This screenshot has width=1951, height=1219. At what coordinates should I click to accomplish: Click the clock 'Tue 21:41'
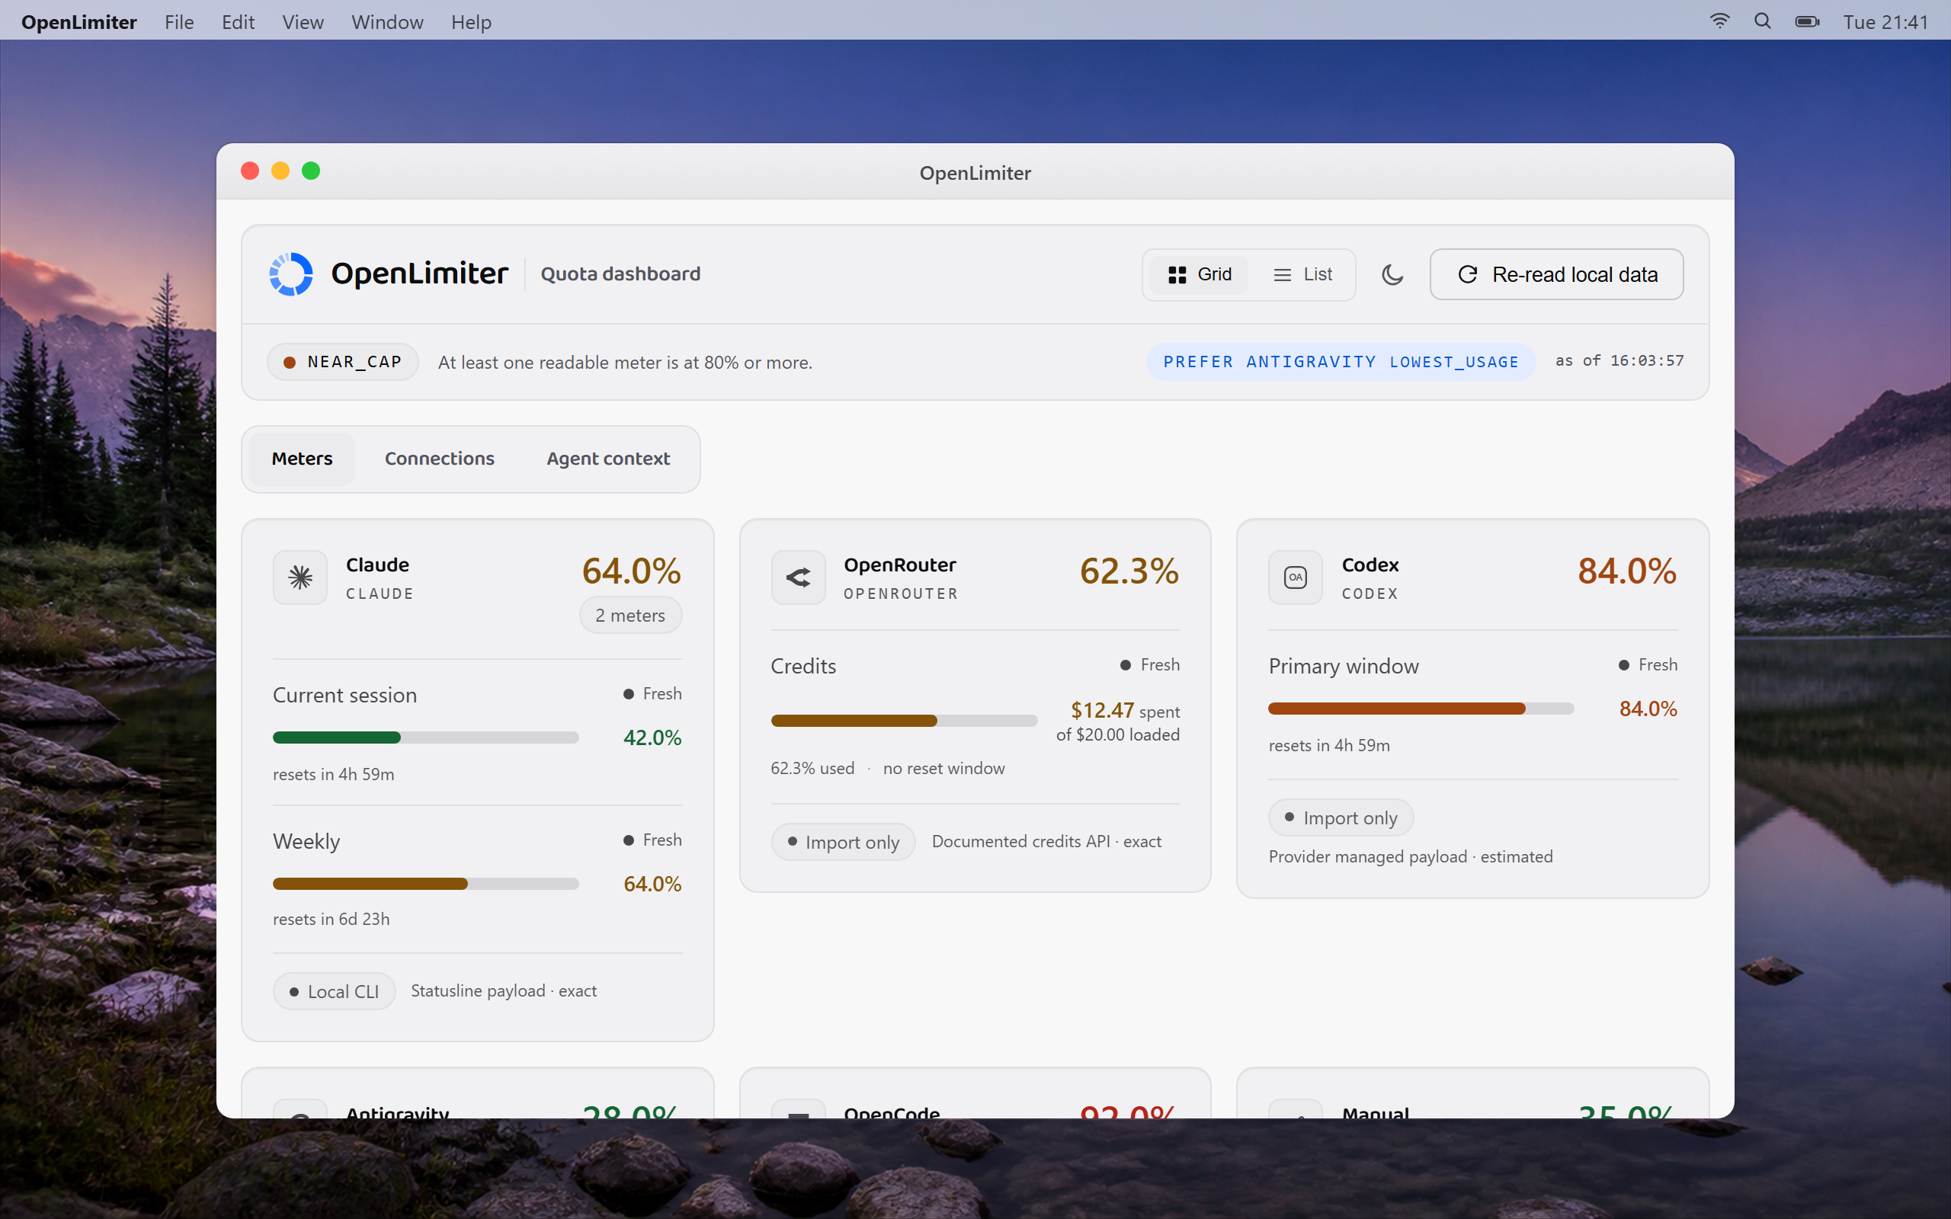click(x=1885, y=22)
